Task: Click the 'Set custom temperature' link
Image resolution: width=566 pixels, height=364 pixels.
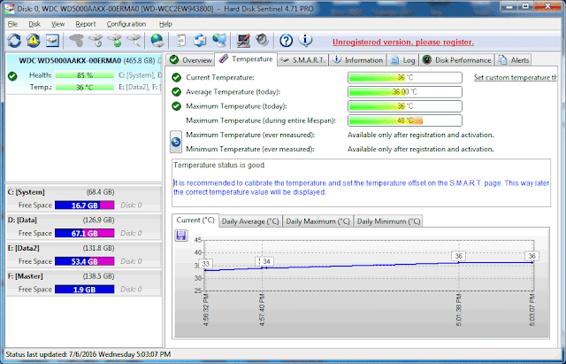Action: click(x=516, y=77)
